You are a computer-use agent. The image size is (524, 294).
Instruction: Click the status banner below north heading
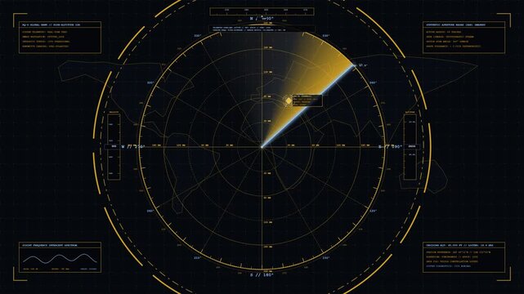click(x=262, y=29)
